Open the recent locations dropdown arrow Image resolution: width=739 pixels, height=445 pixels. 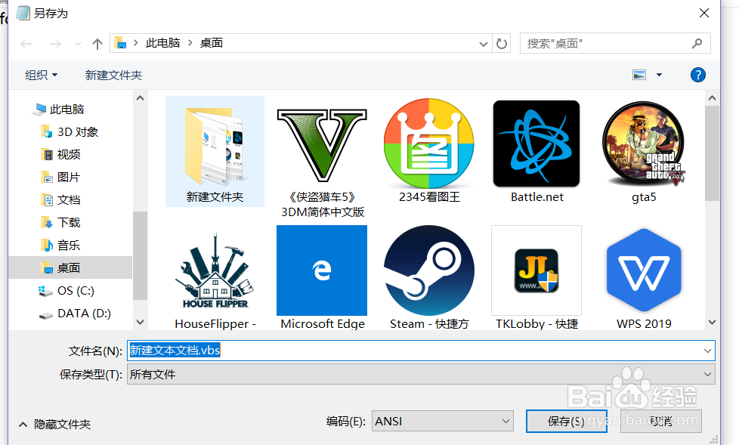pos(78,44)
